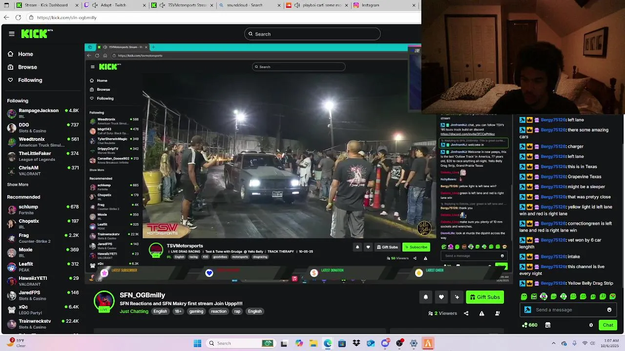The height and width of the screenshot is (351, 625).
Task: Open TheLittleFaker channel in sidebar
Action: [43, 156]
